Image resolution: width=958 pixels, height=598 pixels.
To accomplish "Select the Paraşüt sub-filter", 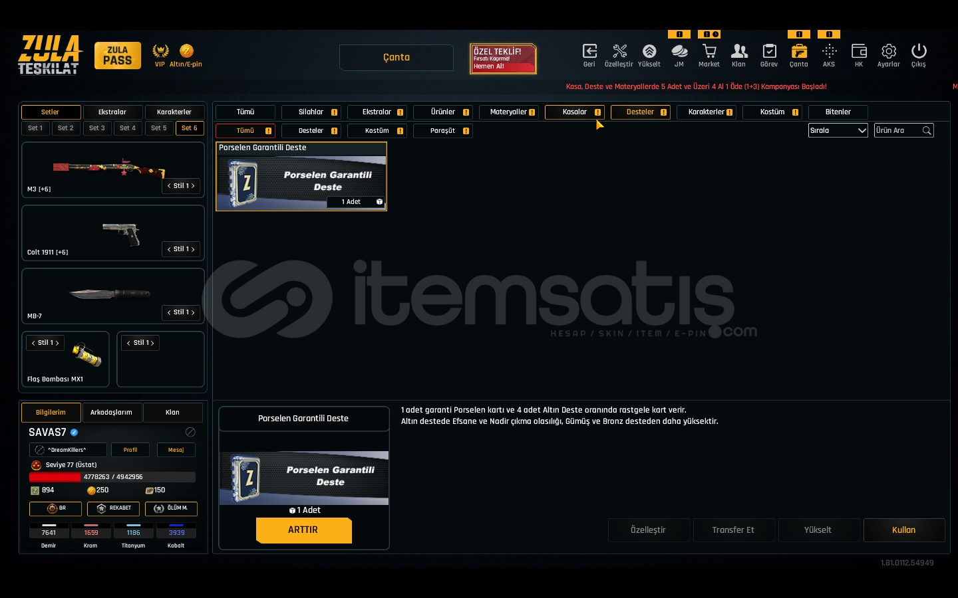I will point(442,131).
